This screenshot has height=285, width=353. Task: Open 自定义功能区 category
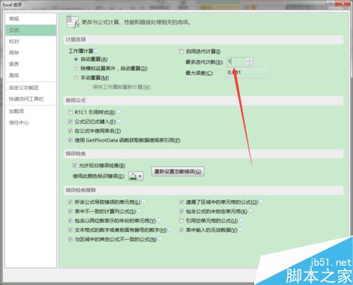pyautogui.click(x=30, y=88)
